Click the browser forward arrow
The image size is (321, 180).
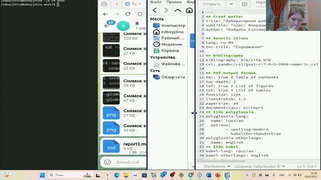tap(116, 14)
